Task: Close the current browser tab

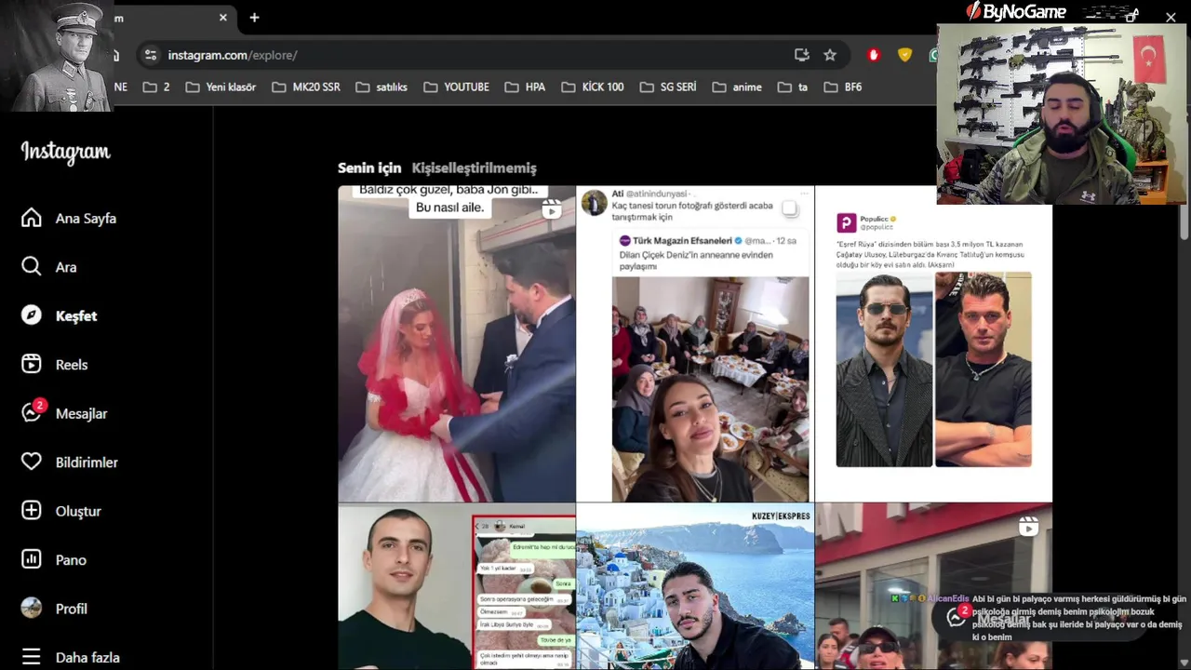Action: (223, 18)
